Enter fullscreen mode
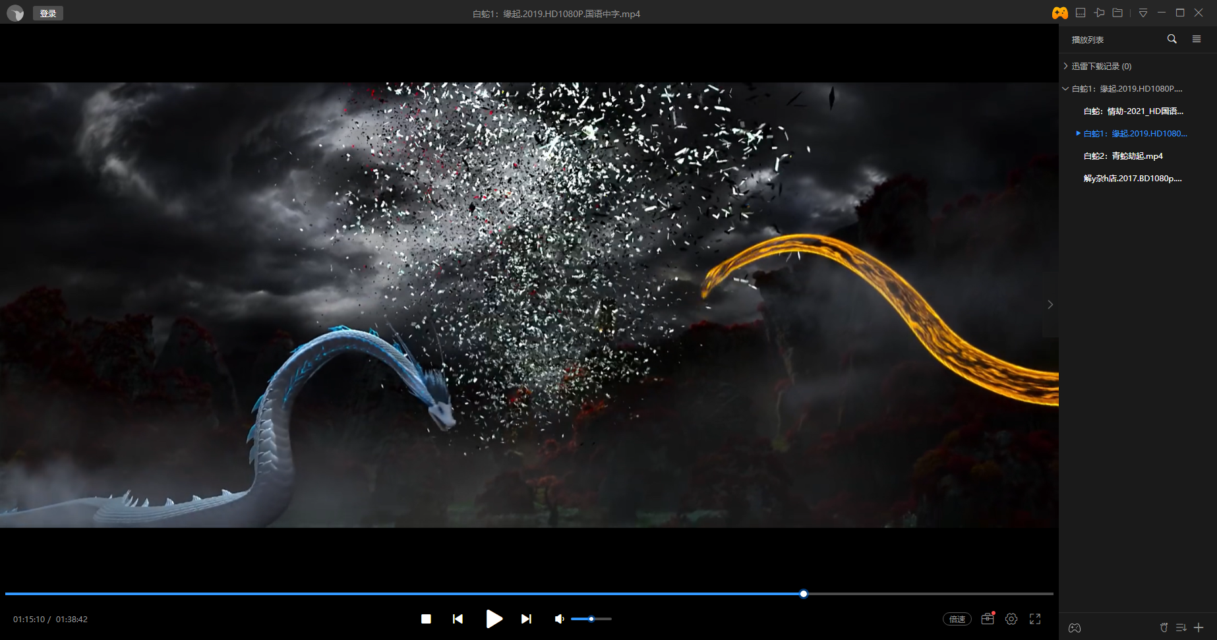This screenshot has height=640, width=1217. [1035, 619]
